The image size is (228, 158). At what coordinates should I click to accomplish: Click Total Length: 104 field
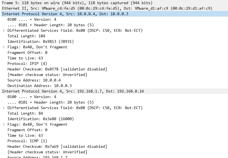click(26, 36)
